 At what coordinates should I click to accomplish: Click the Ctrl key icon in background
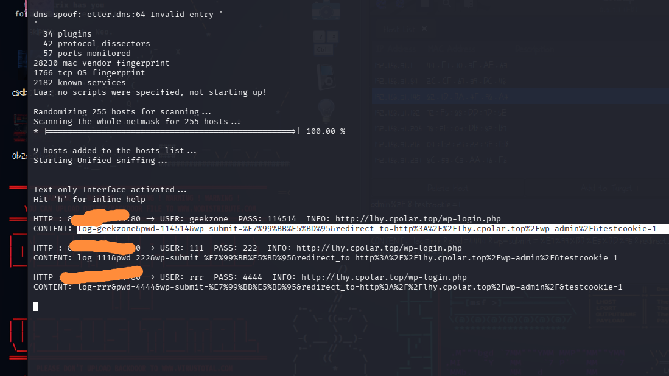tap(323, 49)
